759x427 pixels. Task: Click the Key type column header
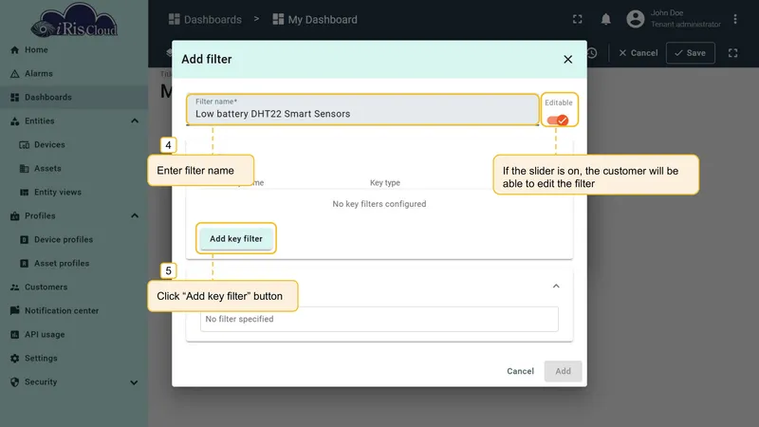[x=385, y=182]
